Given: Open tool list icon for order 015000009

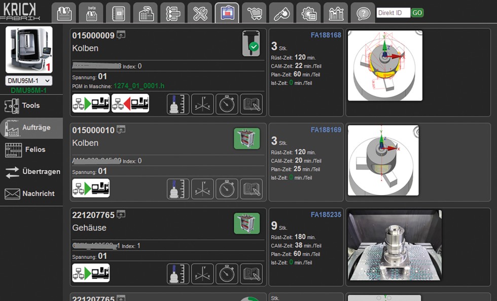Looking at the screenshot, I should pos(178,103).
